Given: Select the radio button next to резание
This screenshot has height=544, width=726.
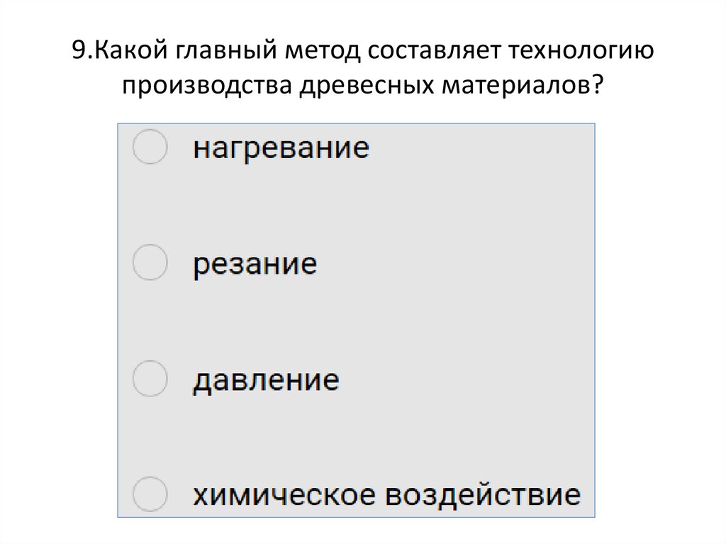Looking at the screenshot, I should pos(150,265).
